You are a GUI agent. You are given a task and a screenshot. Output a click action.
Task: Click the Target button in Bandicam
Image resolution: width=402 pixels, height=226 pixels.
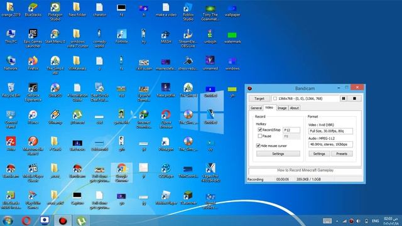[259, 99]
